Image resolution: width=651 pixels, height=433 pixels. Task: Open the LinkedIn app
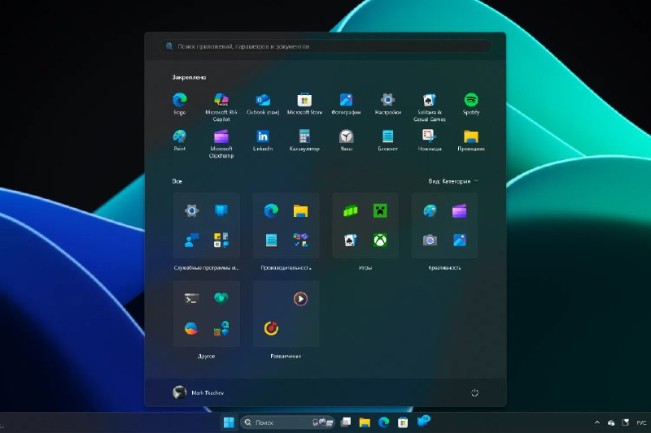(263, 140)
